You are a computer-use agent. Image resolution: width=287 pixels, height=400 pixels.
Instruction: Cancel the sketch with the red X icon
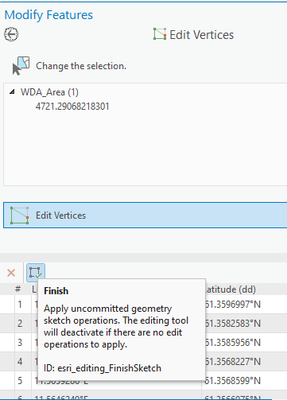pos(11,273)
